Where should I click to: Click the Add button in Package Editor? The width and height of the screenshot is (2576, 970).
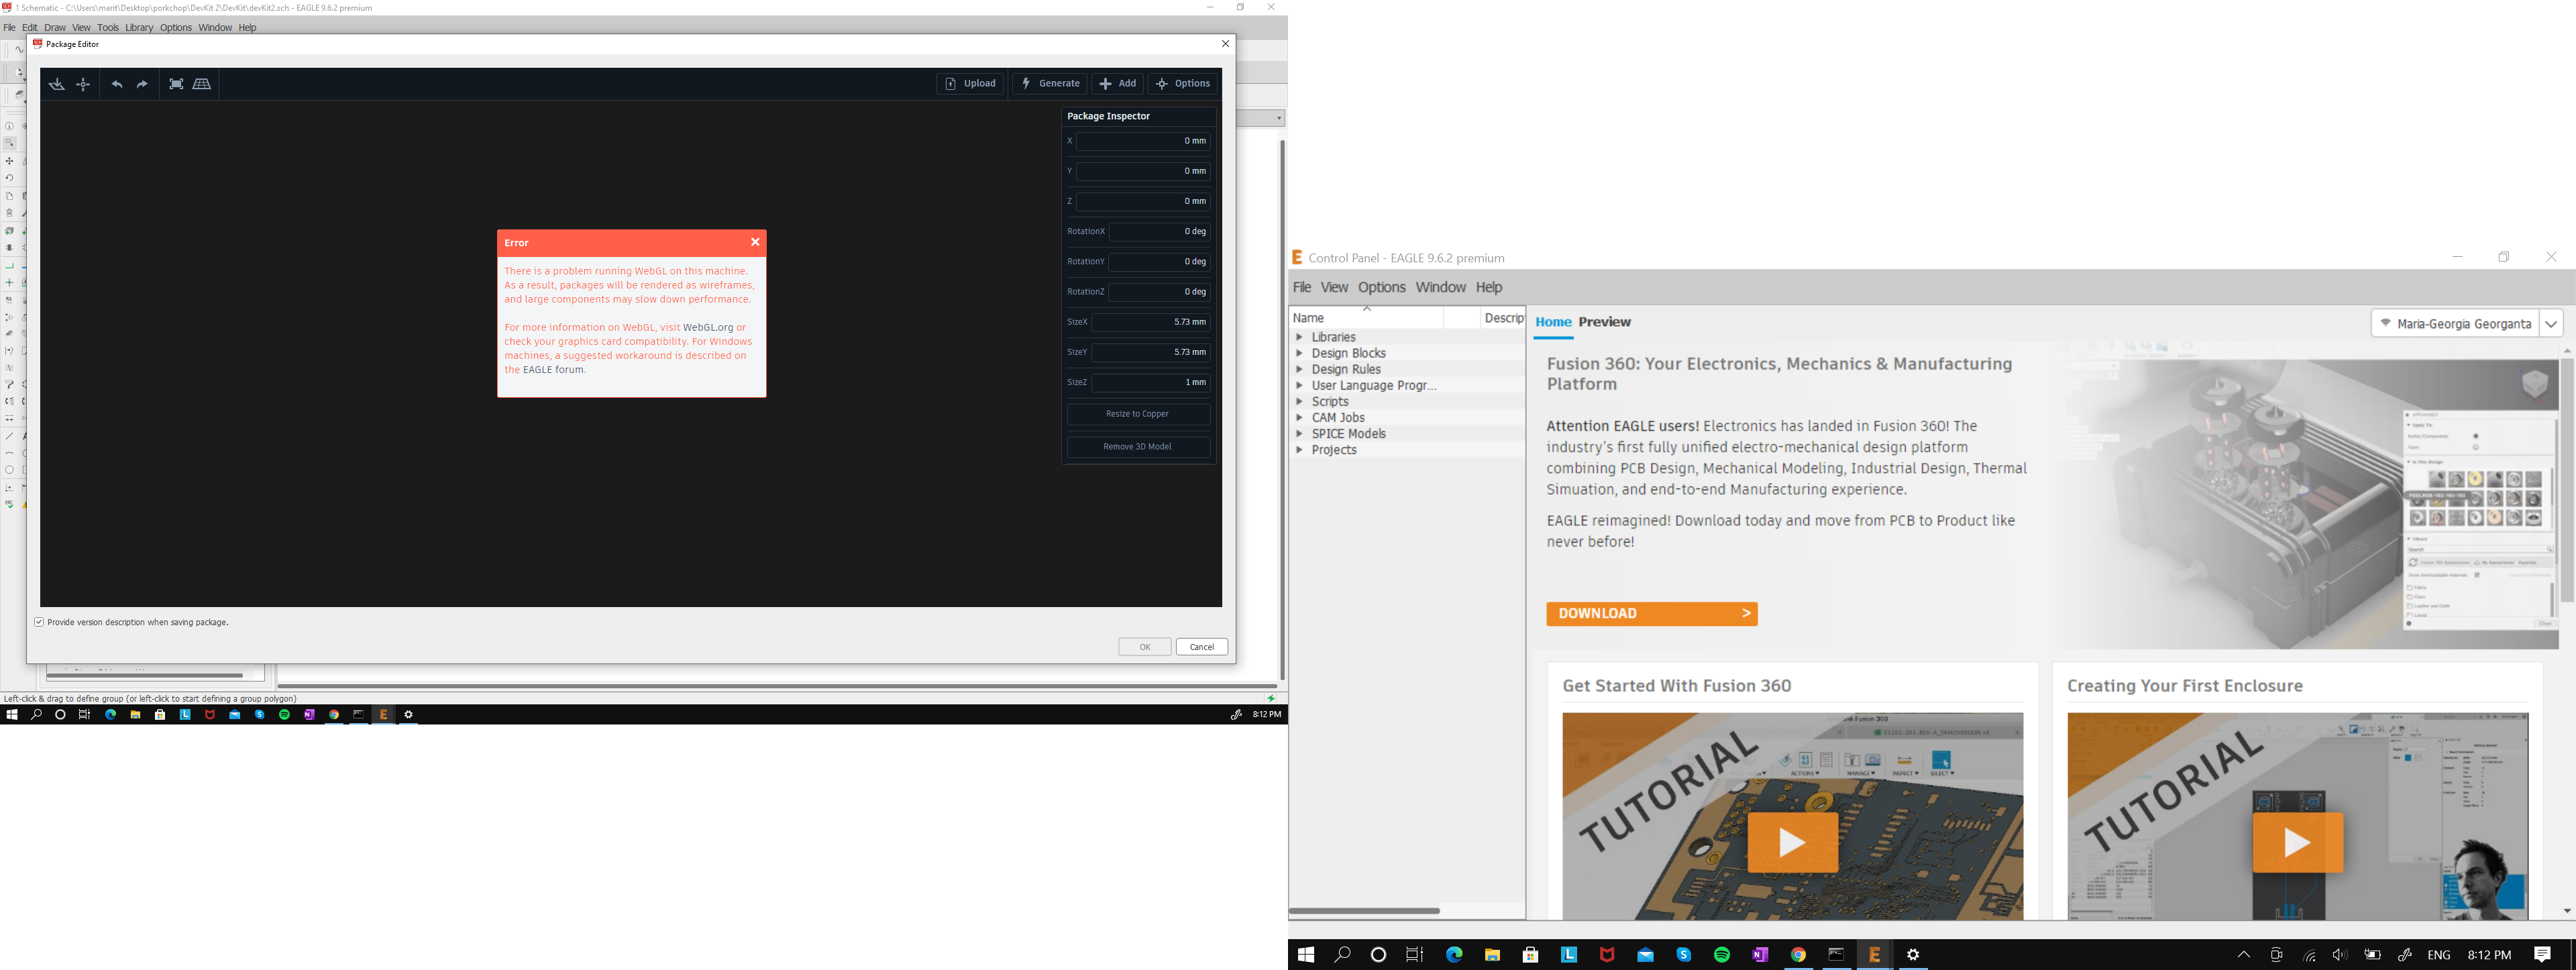[x=1118, y=84]
